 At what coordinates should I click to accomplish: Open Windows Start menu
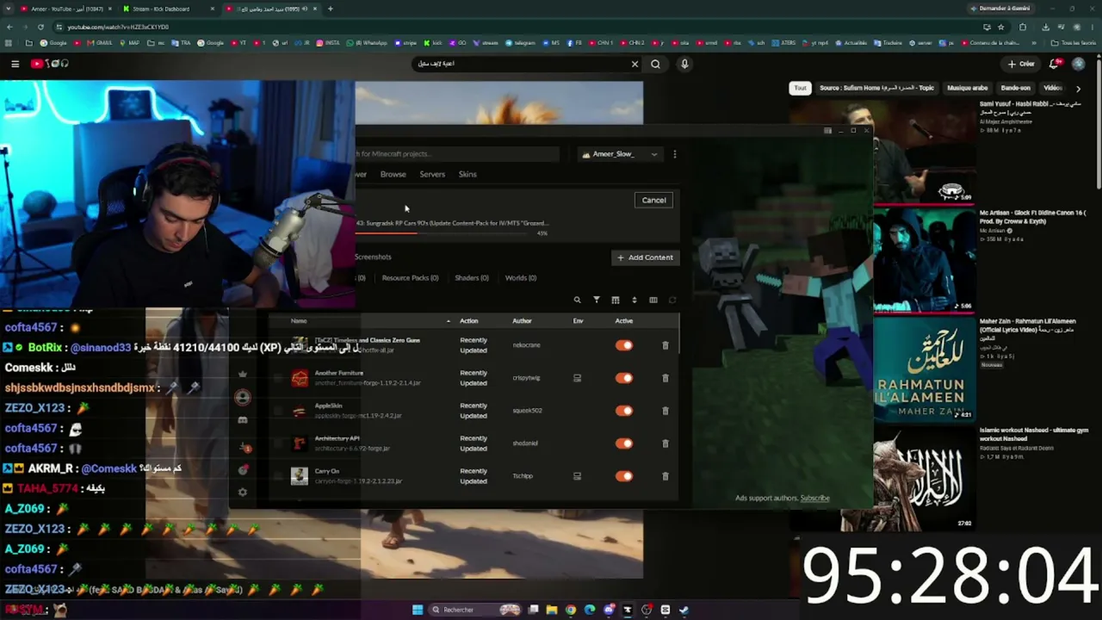(x=418, y=610)
